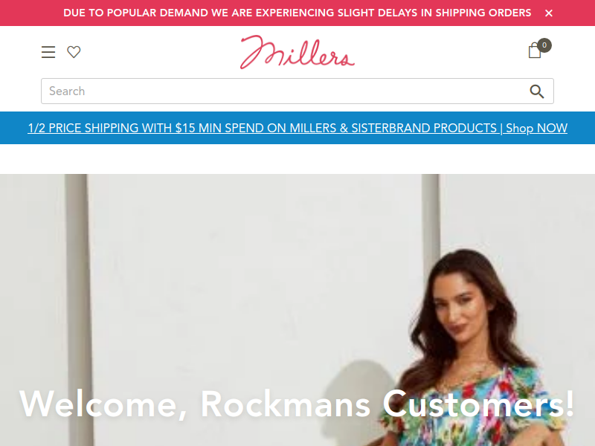The height and width of the screenshot is (446, 595).
Task: Click the SISTERBRAND PRODUCTS link text
Action: (x=424, y=128)
